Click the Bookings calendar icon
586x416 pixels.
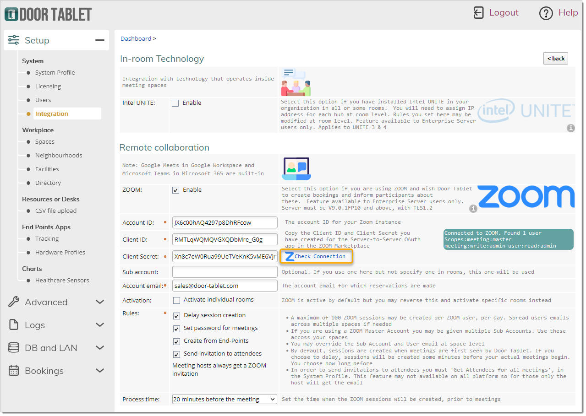coord(14,370)
